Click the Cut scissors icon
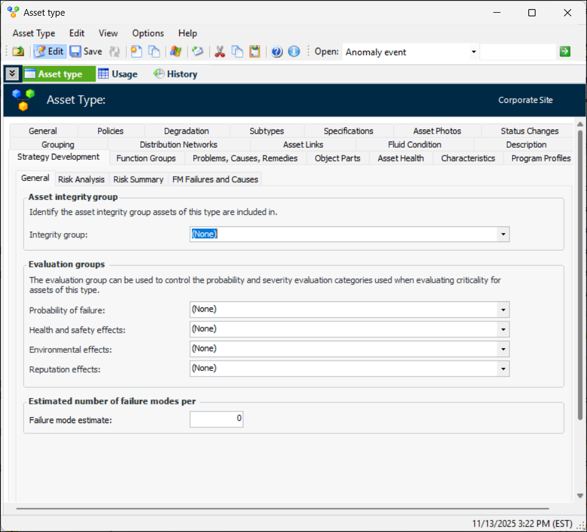This screenshot has height=532, width=587. (220, 52)
